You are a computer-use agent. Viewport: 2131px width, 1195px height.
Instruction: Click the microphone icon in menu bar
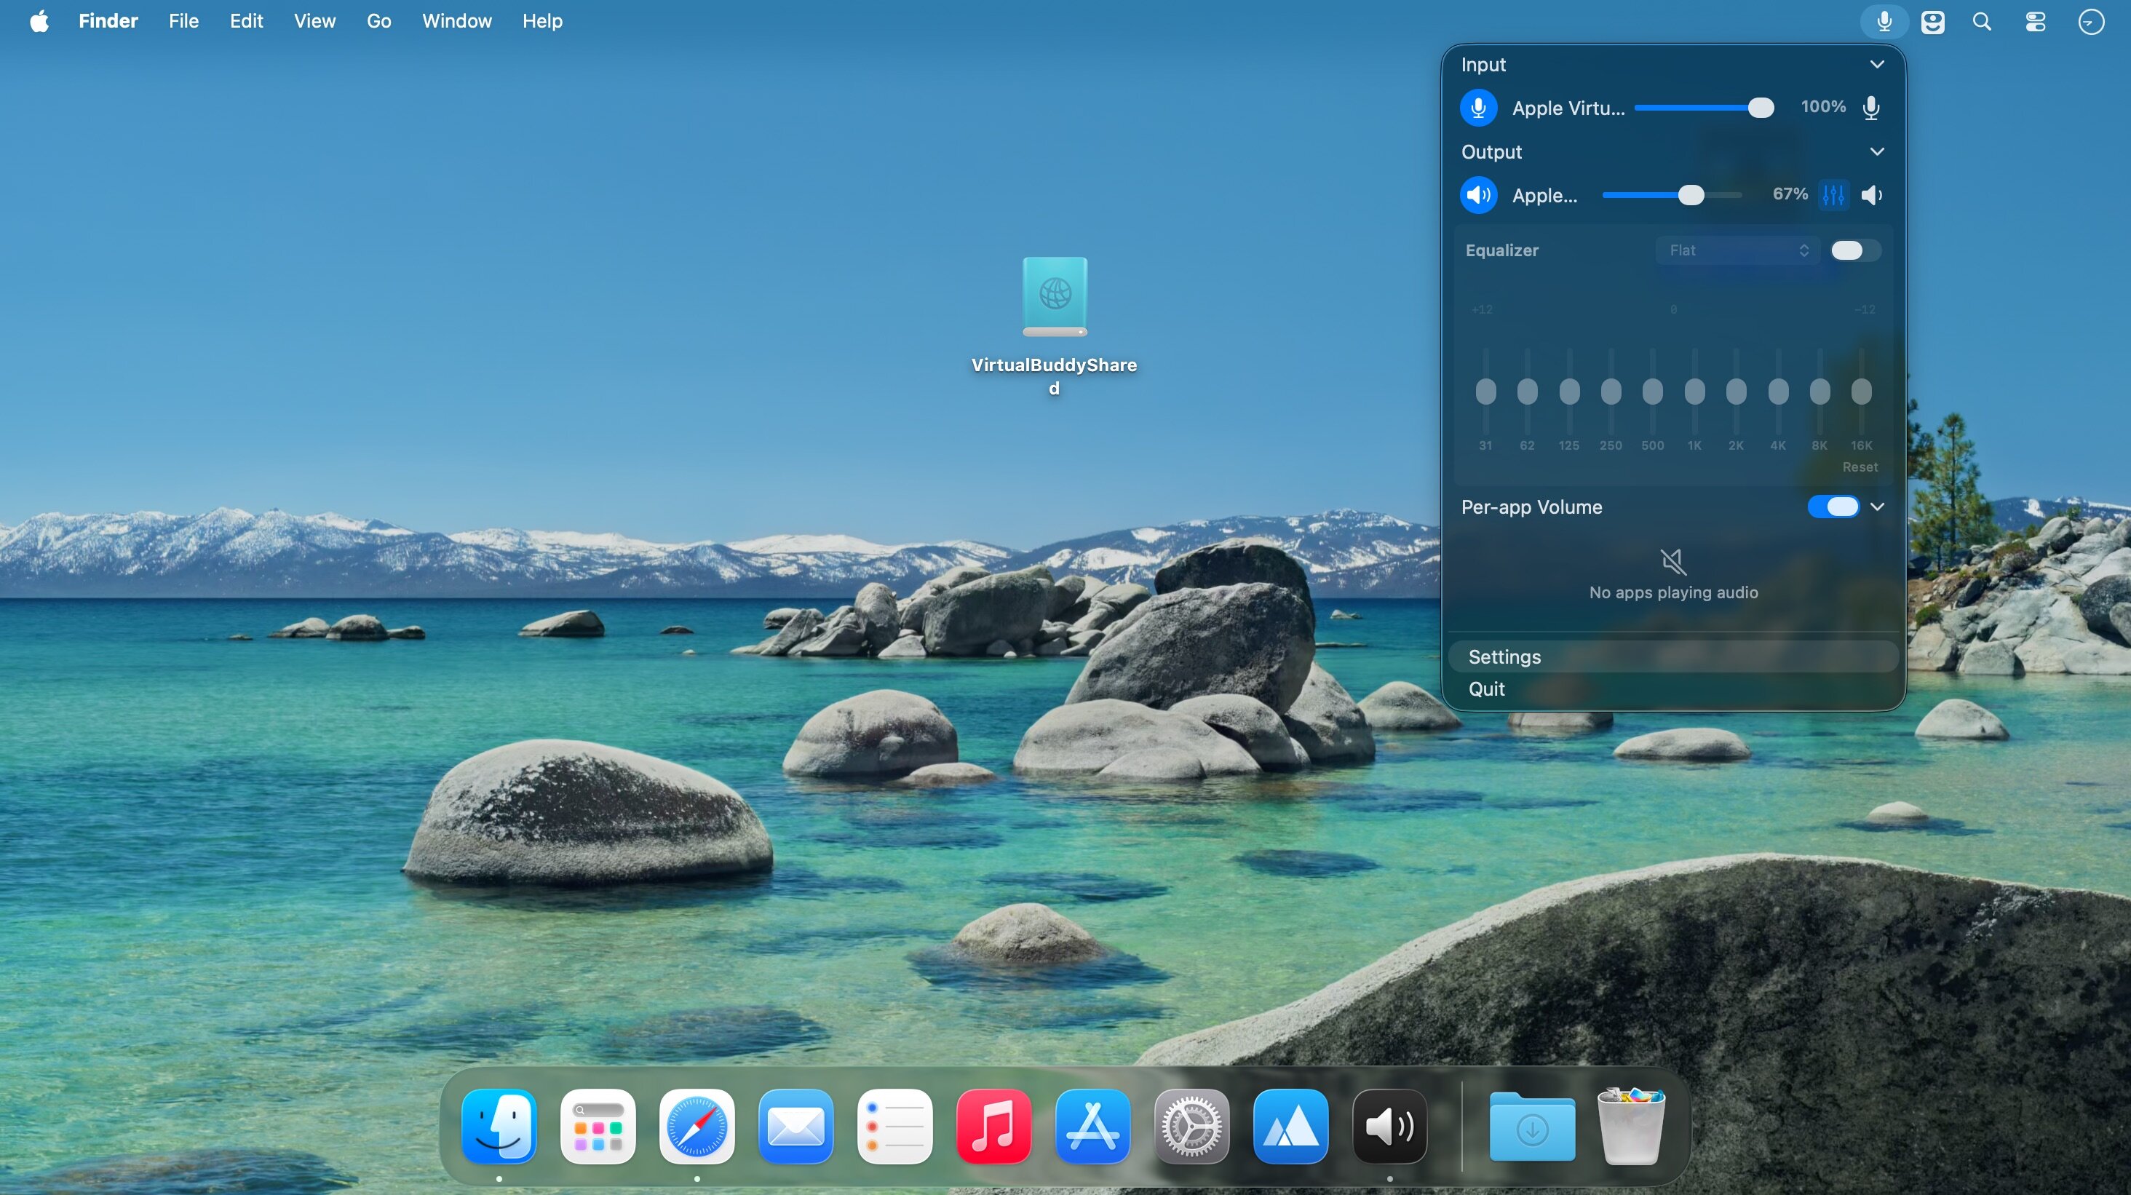point(1884,22)
